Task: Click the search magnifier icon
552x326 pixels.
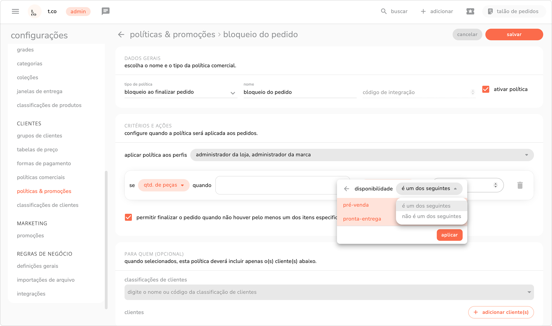Action: coord(384,11)
